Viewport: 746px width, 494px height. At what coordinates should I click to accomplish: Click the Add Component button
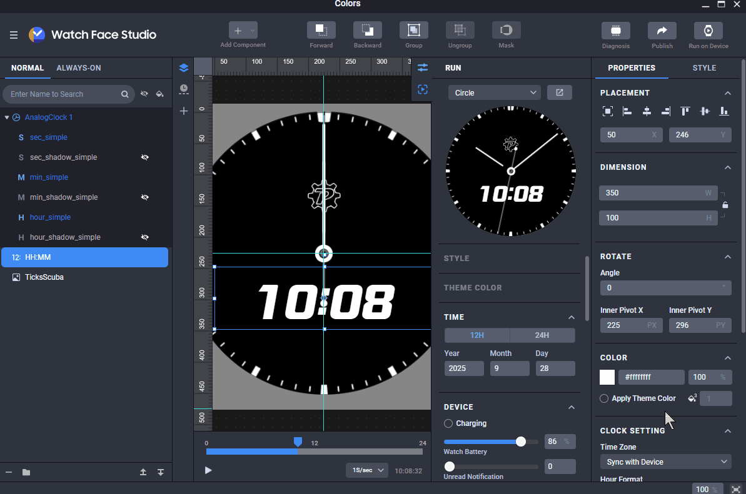click(x=238, y=31)
